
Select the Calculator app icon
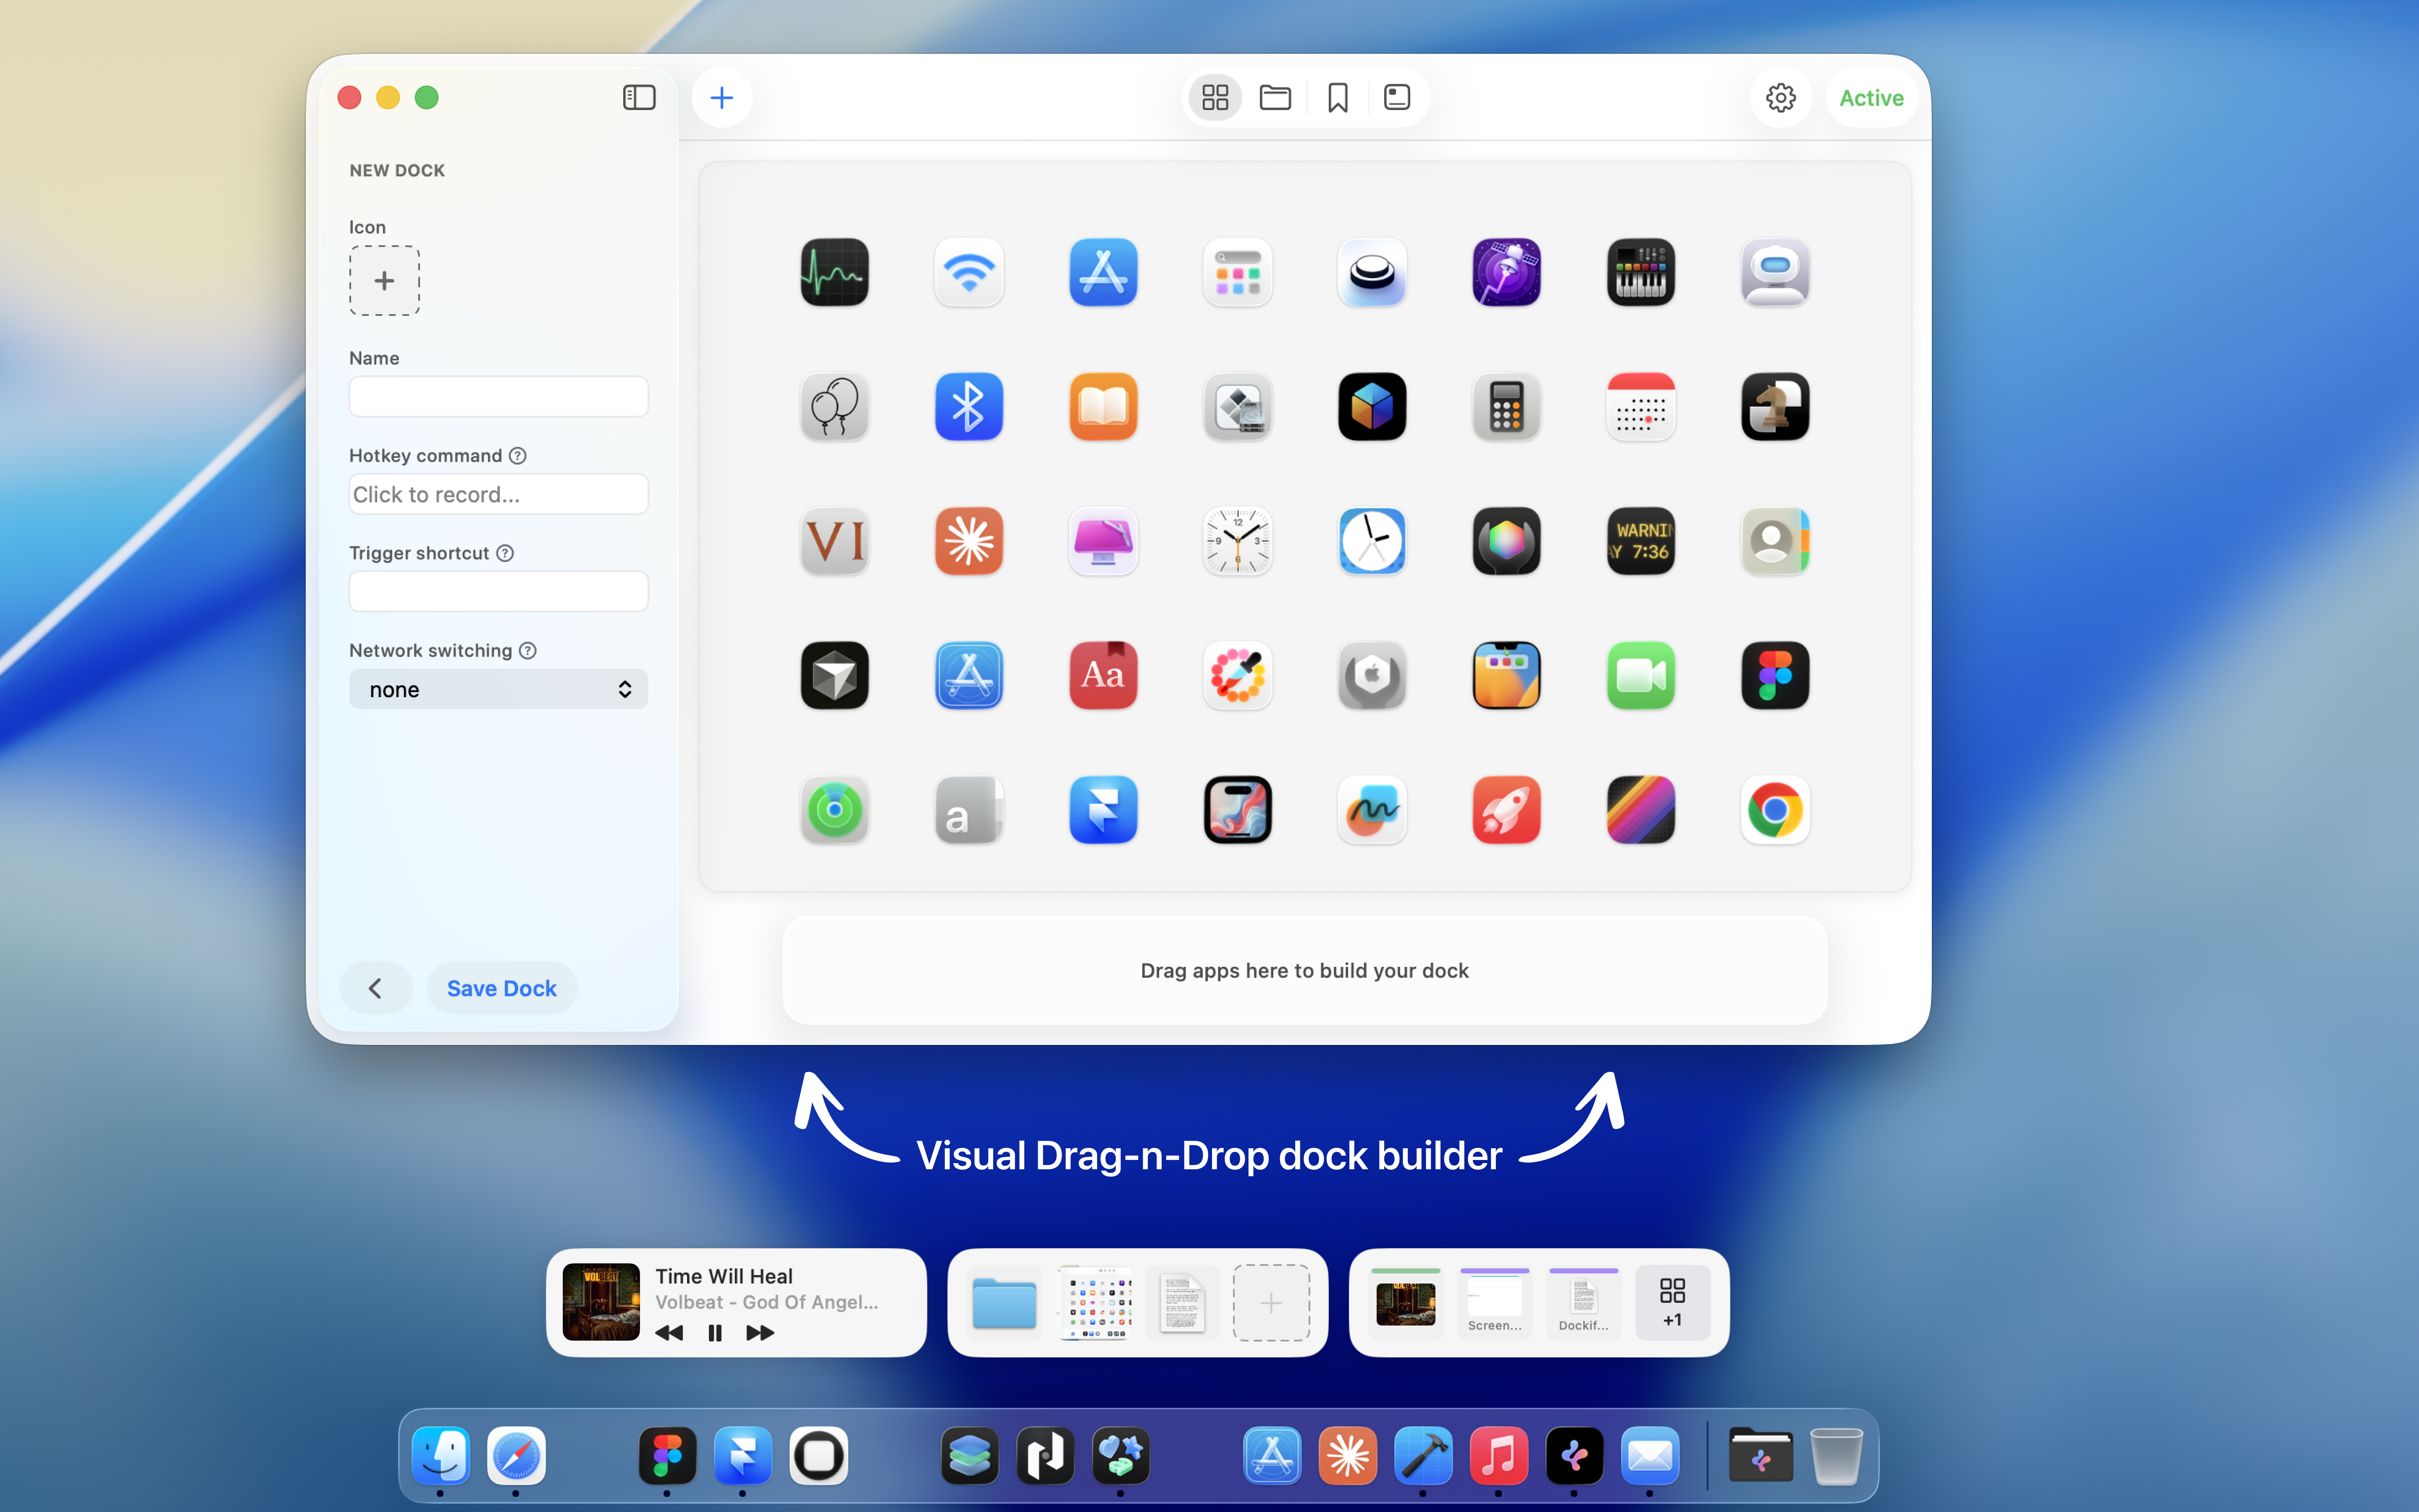(x=1506, y=407)
